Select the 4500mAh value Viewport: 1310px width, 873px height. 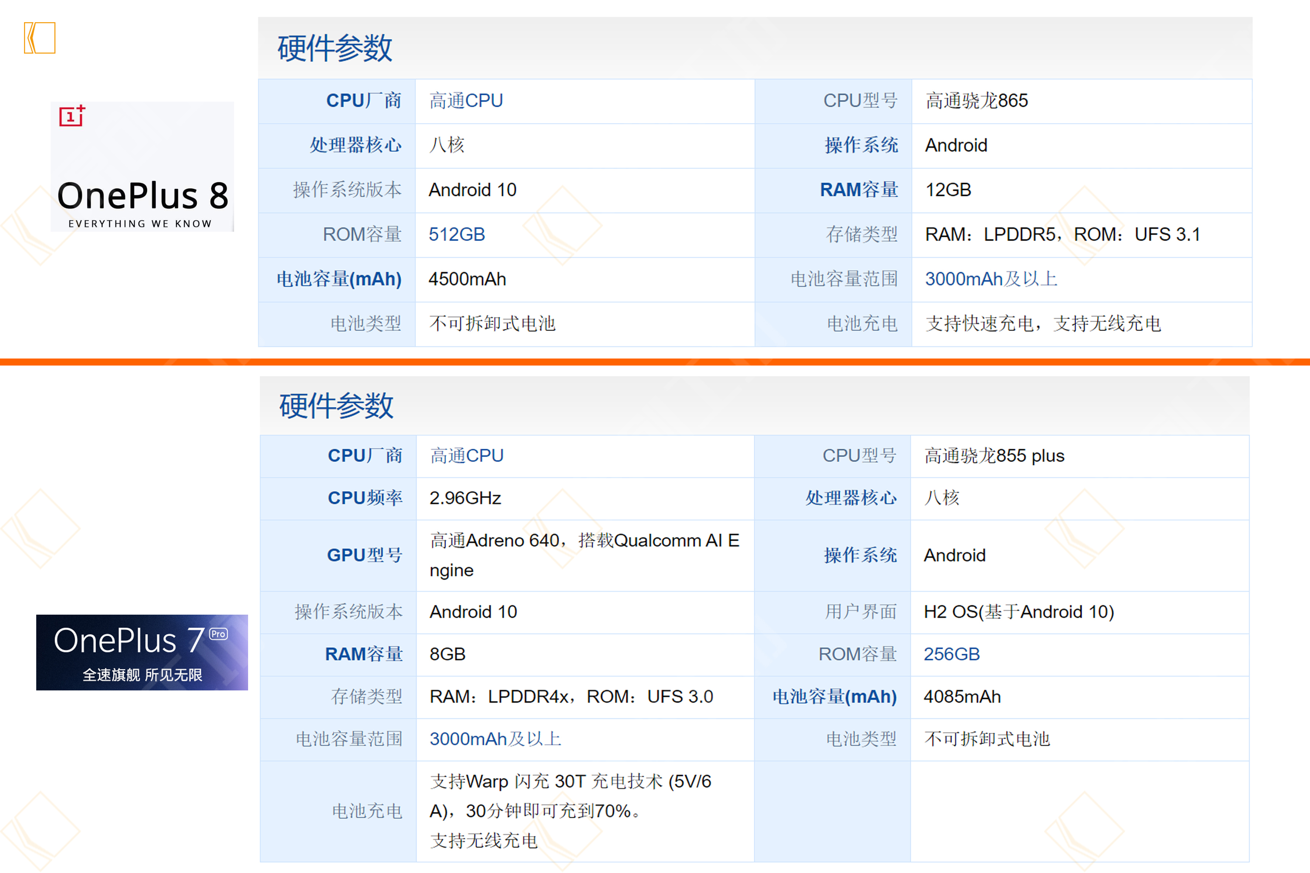(x=467, y=279)
